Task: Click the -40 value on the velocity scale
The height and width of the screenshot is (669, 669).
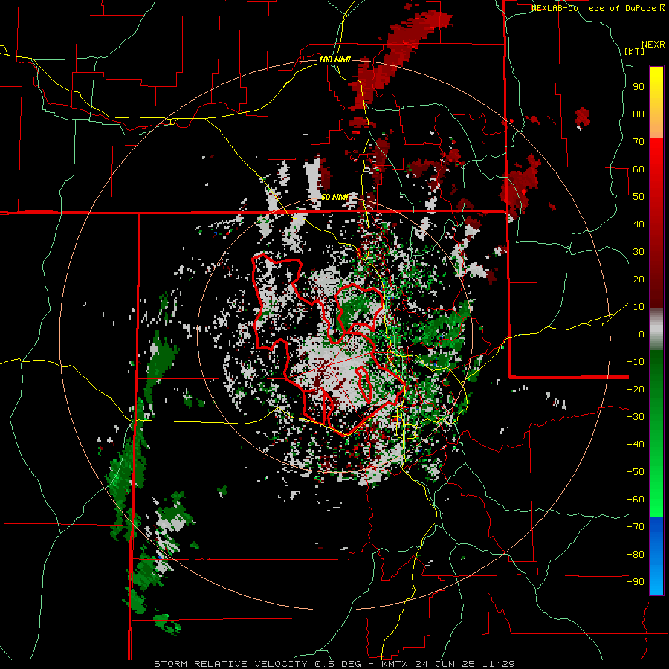Action: [636, 445]
